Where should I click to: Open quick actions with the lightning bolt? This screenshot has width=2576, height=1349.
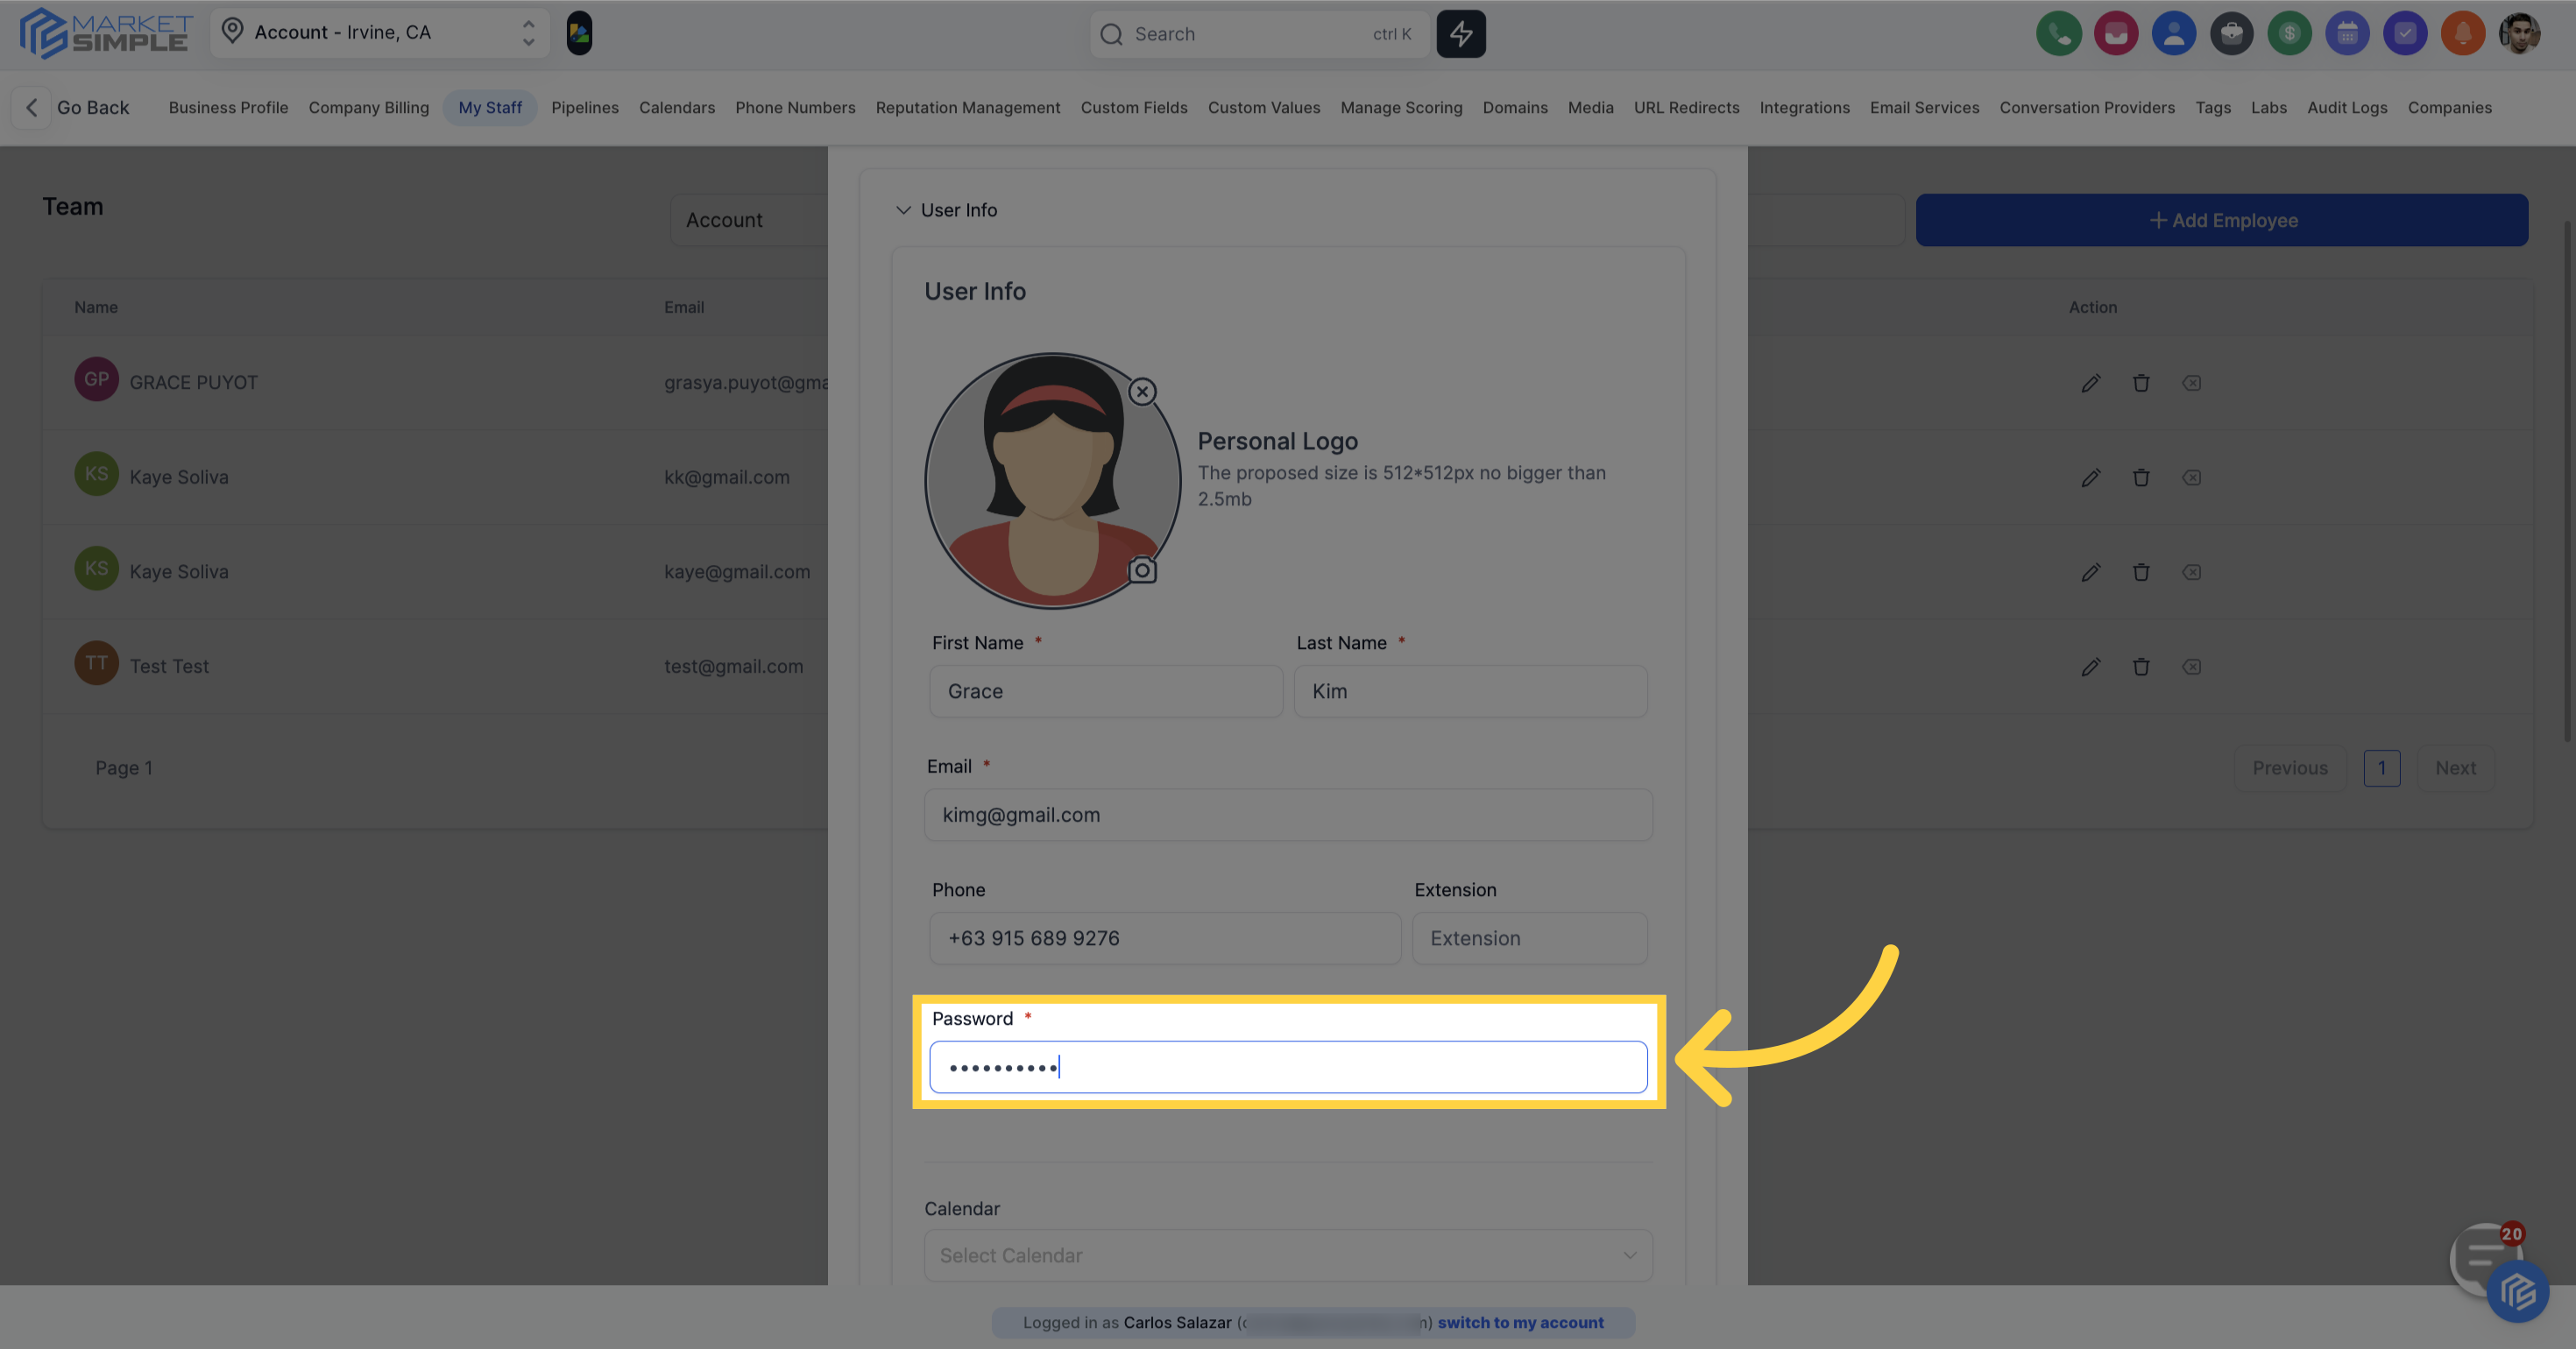[x=1461, y=33]
